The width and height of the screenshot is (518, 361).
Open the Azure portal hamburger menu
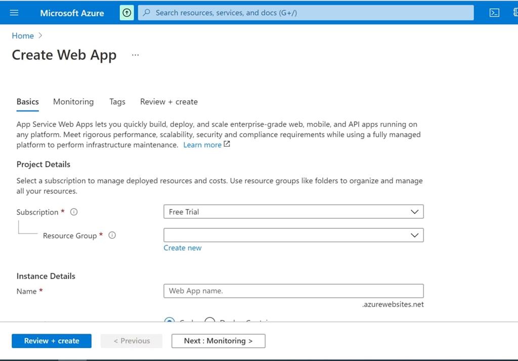(14, 13)
